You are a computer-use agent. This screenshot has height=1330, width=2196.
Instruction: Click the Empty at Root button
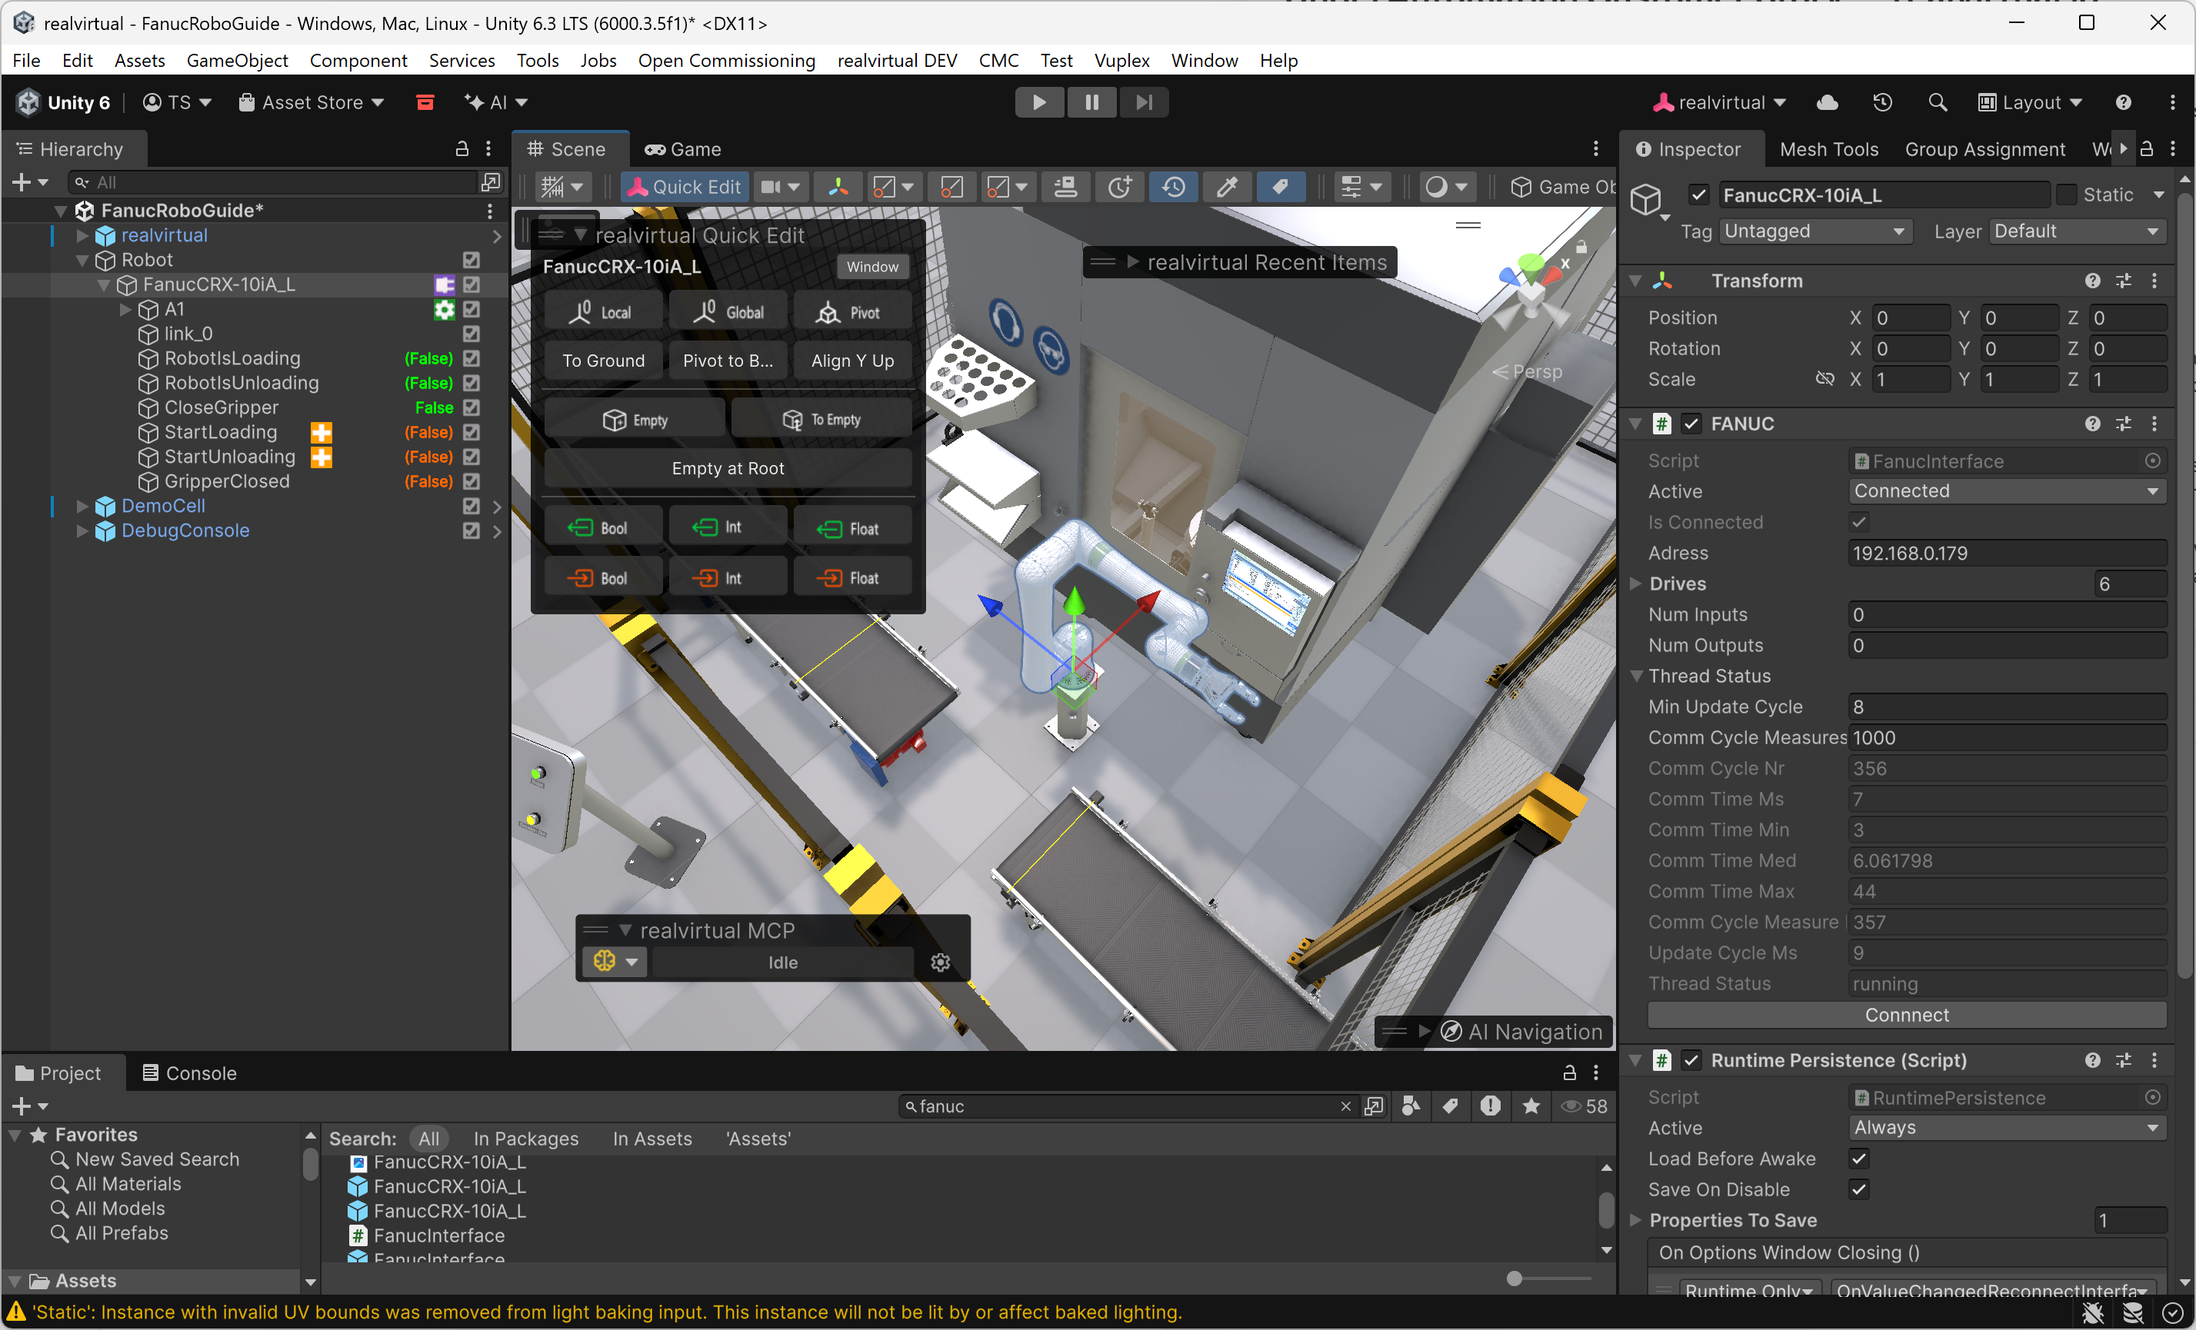point(727,467)
